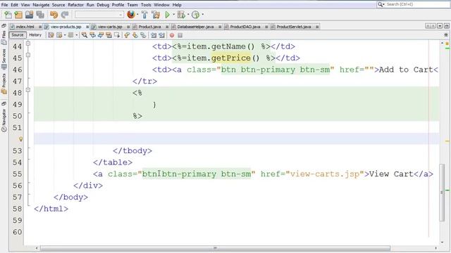Switch to DatabaseHelper.java tab
The height and width of the screenshot is (253, 451).
click(x=195, y=27)
